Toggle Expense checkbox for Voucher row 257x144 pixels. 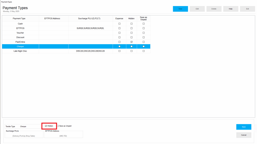(119, 33)
